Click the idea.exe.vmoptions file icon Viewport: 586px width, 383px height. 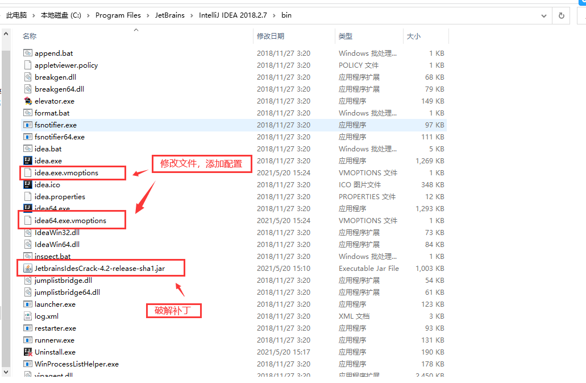28,173
